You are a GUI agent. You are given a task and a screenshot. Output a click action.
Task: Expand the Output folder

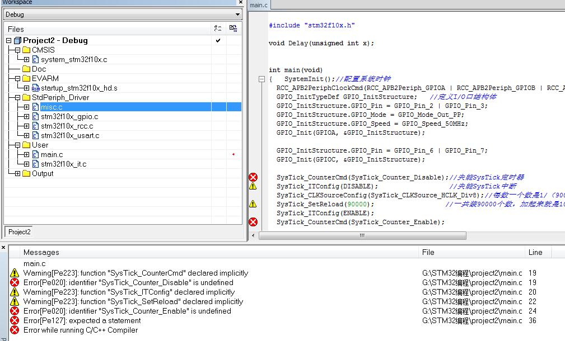18,173
